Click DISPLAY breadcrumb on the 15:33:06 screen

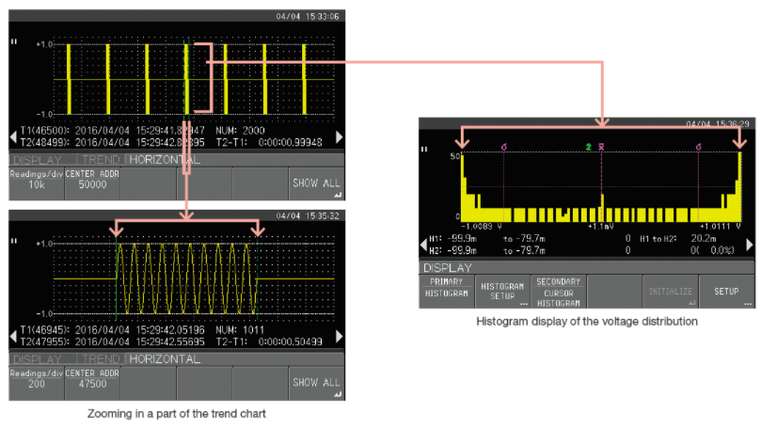pos(38,160)
